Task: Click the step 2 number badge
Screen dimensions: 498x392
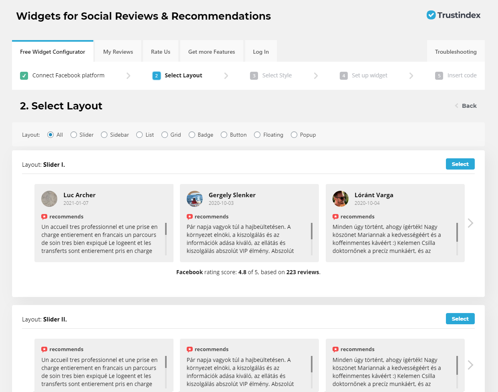Action: coord(157,76)
